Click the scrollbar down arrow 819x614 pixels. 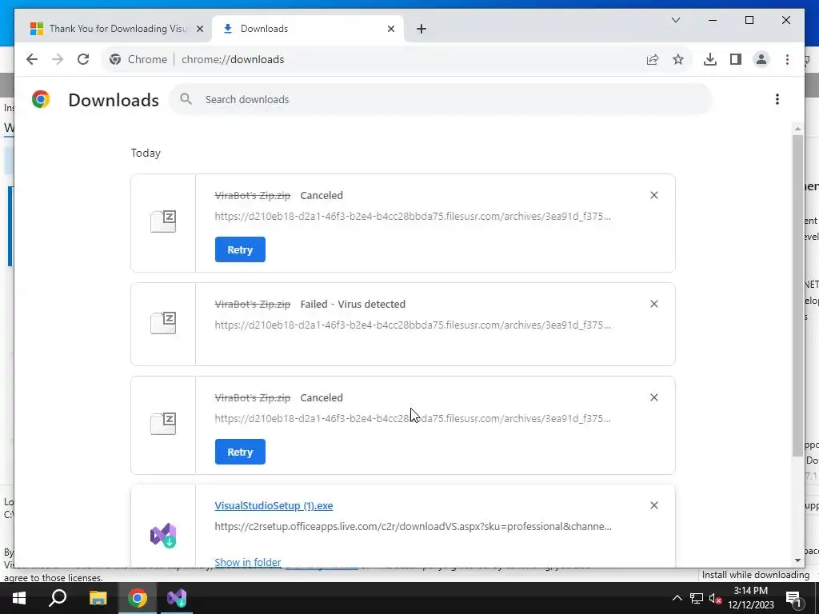(797, 560)
